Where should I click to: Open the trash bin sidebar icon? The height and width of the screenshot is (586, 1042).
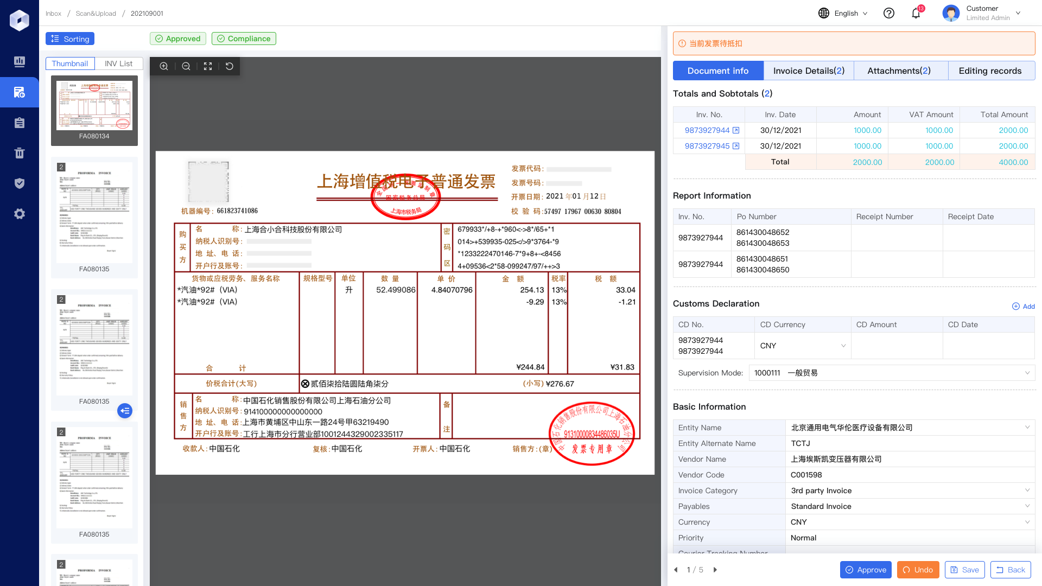click(20, 153)
